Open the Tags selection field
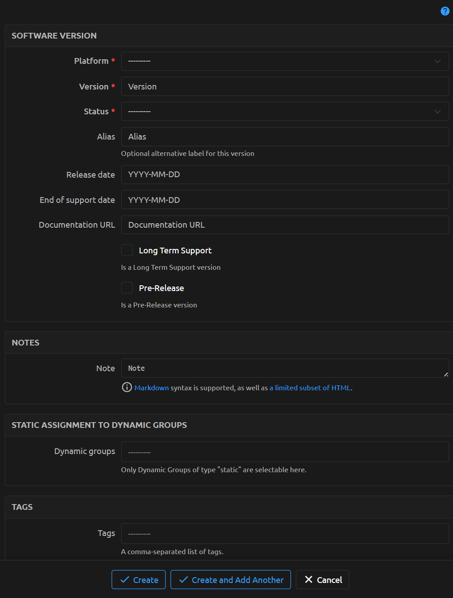Screen dimensions: 453x598 pyautogui.click(x=285, y=534)
